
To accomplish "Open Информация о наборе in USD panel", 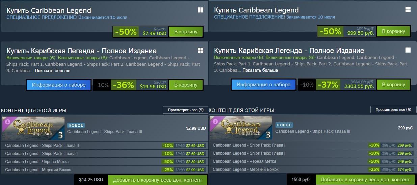I will click(x=59, y=85).
